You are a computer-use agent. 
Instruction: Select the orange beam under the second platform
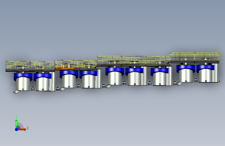point(65,69)
